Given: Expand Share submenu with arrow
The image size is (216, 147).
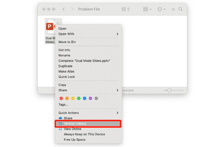Looking at the screenshot, I should point(88,90).
